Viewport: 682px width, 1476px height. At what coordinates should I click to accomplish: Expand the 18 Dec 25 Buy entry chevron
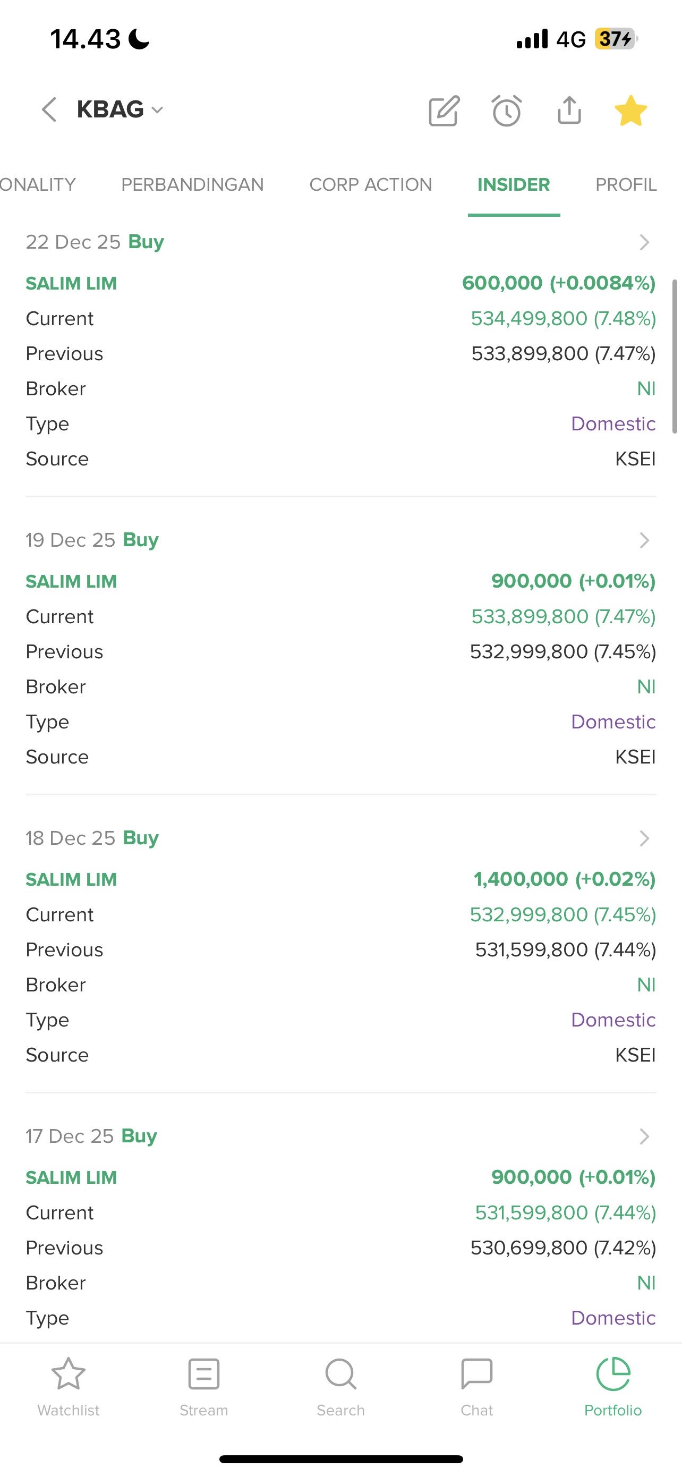[644, 838]
